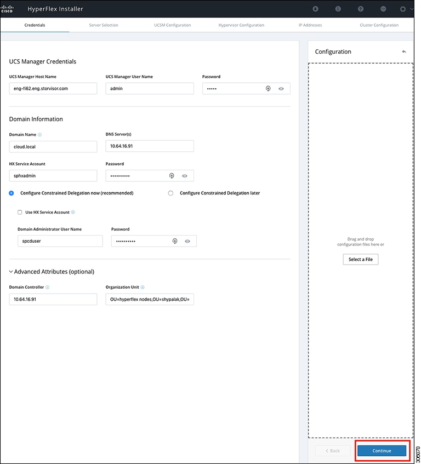421x464 pixels.
Task: Click UCS Manager Host Name field
Action: point(53,89)
